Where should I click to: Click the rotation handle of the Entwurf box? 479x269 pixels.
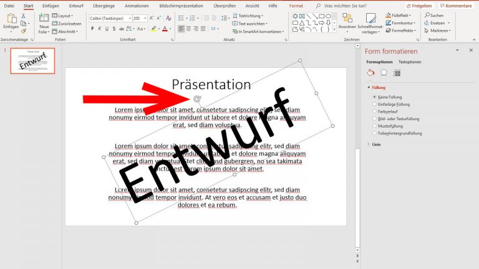tap(197, 98)
